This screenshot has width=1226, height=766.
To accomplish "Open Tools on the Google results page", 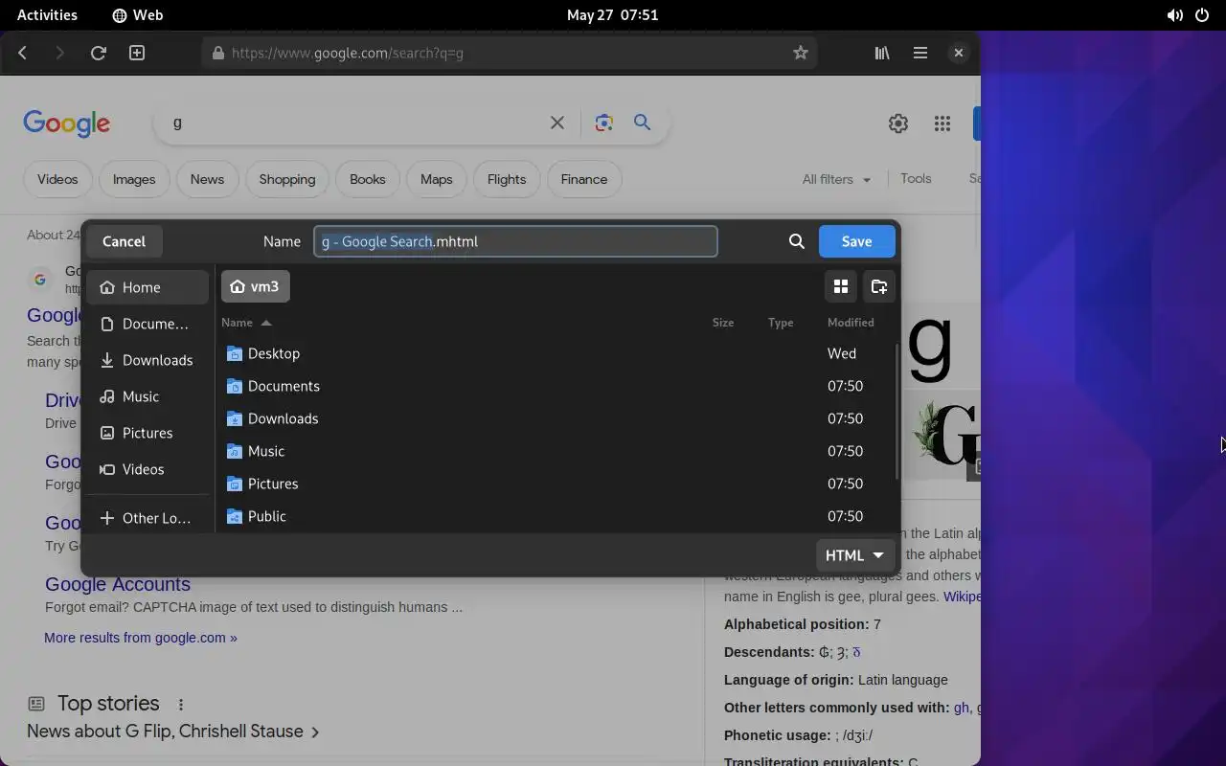I will [x=916, y=178].
